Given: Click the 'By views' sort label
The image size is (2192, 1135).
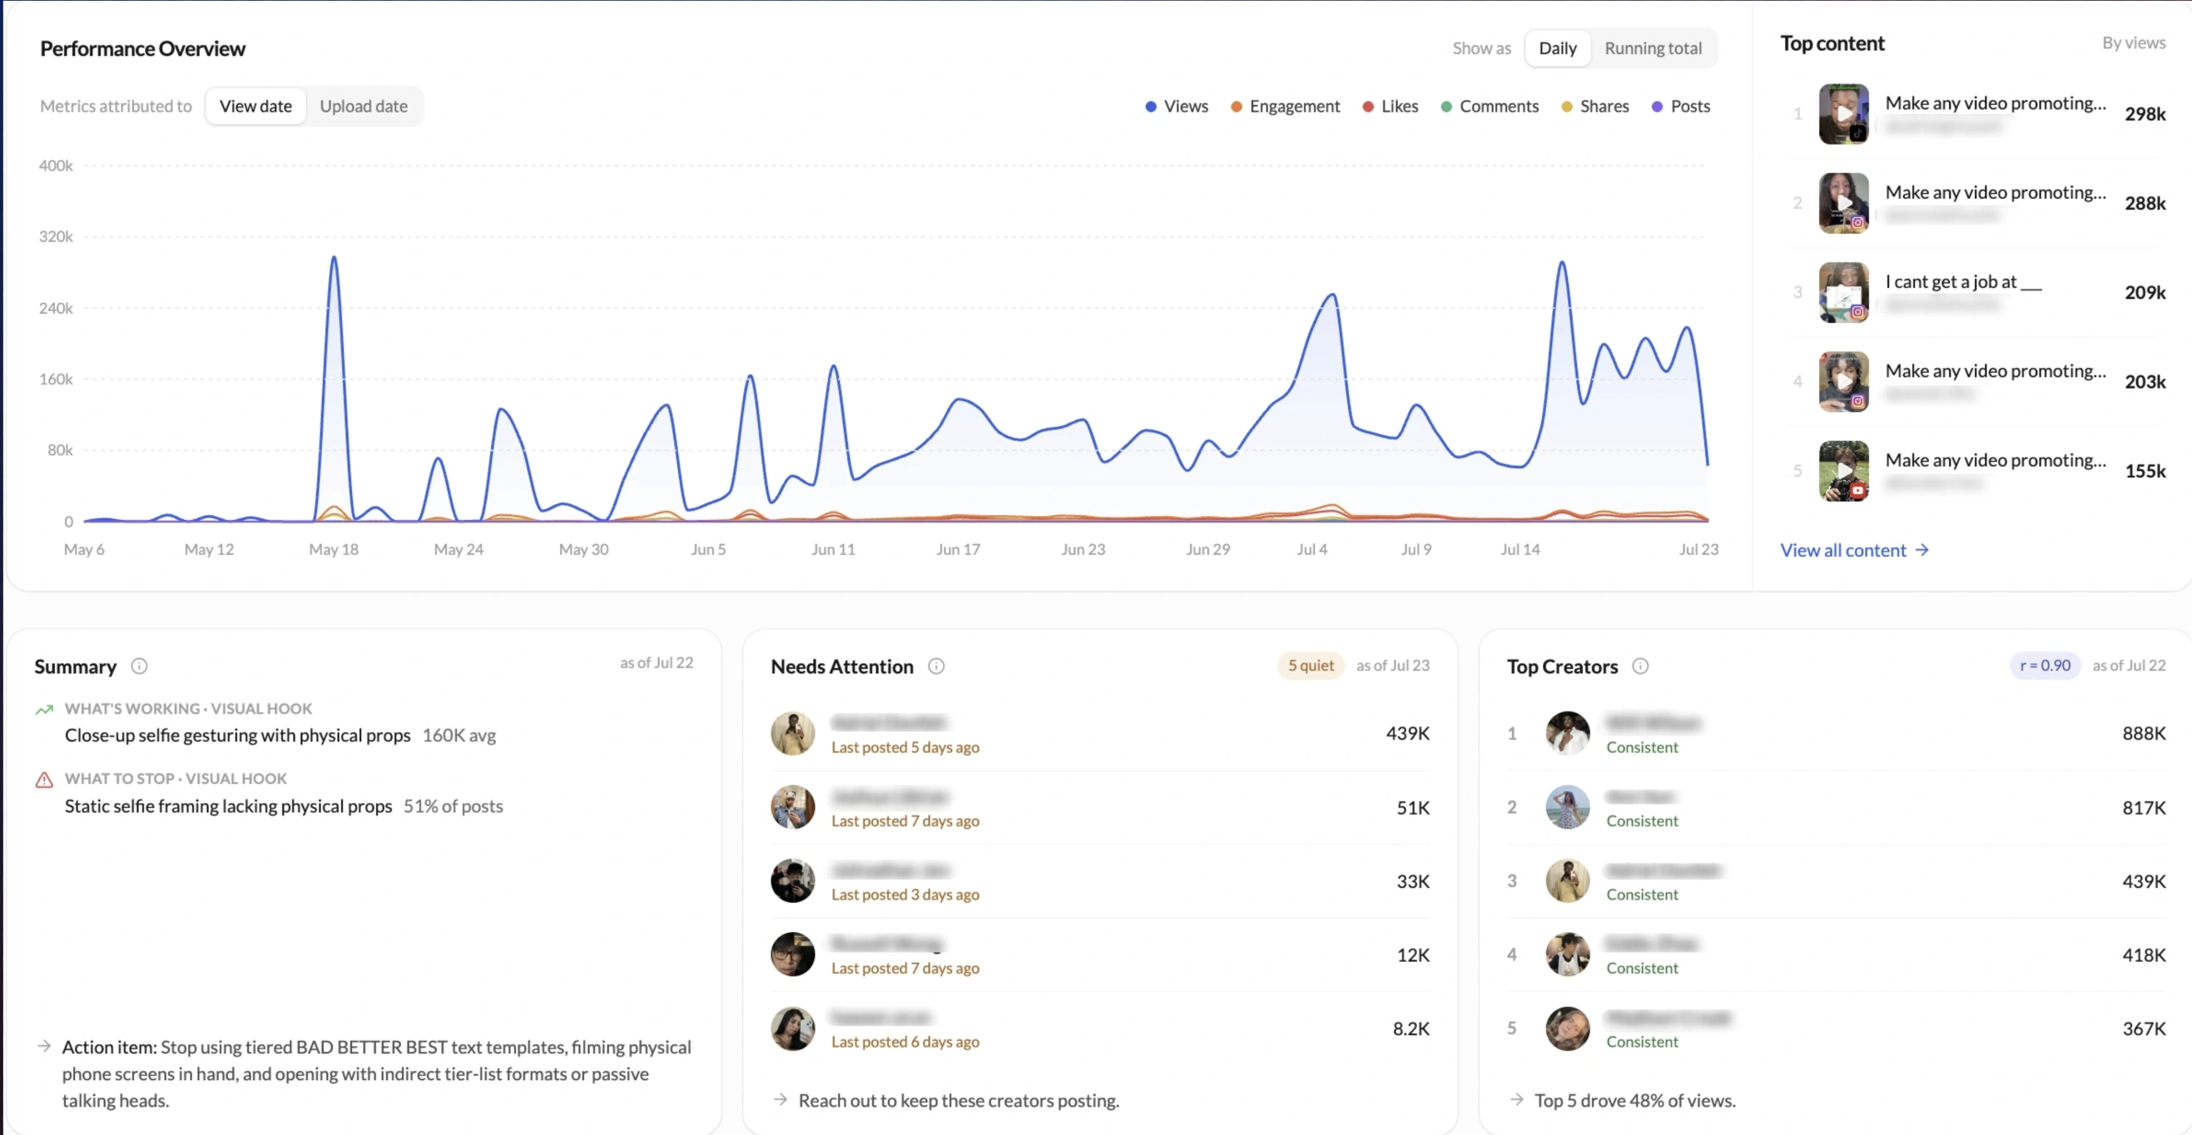Looking at the screenshot, I should pos(2133,42).
